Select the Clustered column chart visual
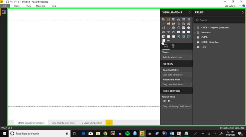 point(179,19)
